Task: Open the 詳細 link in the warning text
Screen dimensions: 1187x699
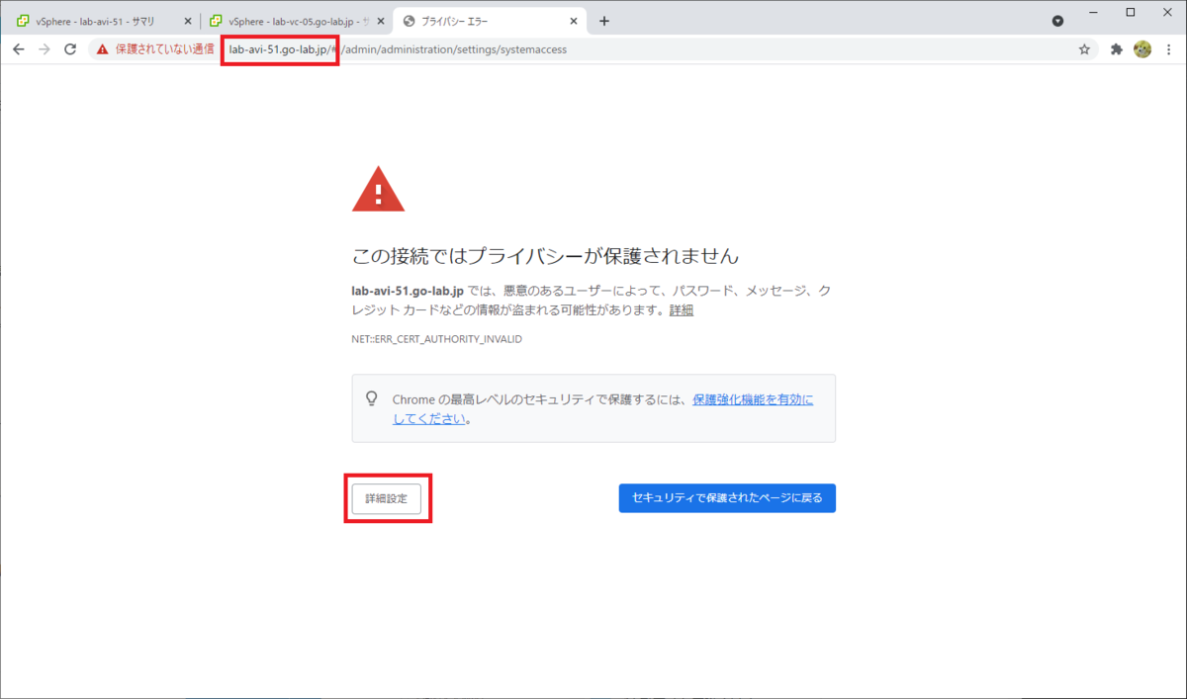Action: click(682, 309)
